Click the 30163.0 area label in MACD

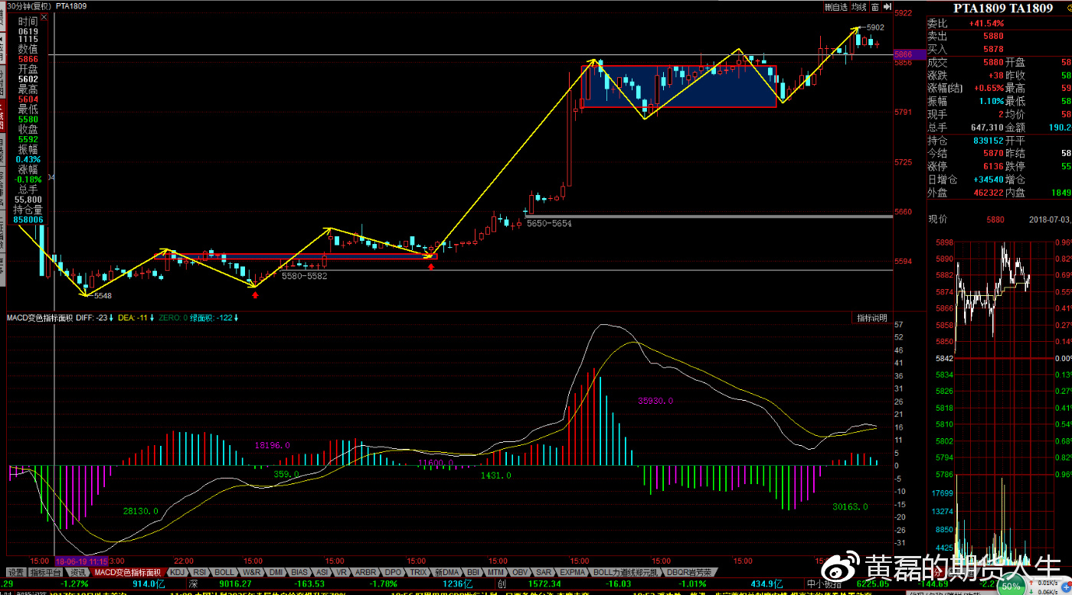click(851, 507)
